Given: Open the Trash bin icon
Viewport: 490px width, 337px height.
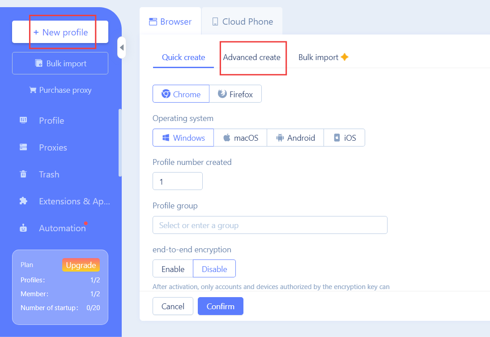Looking at the screenshot, I should 23,174.
